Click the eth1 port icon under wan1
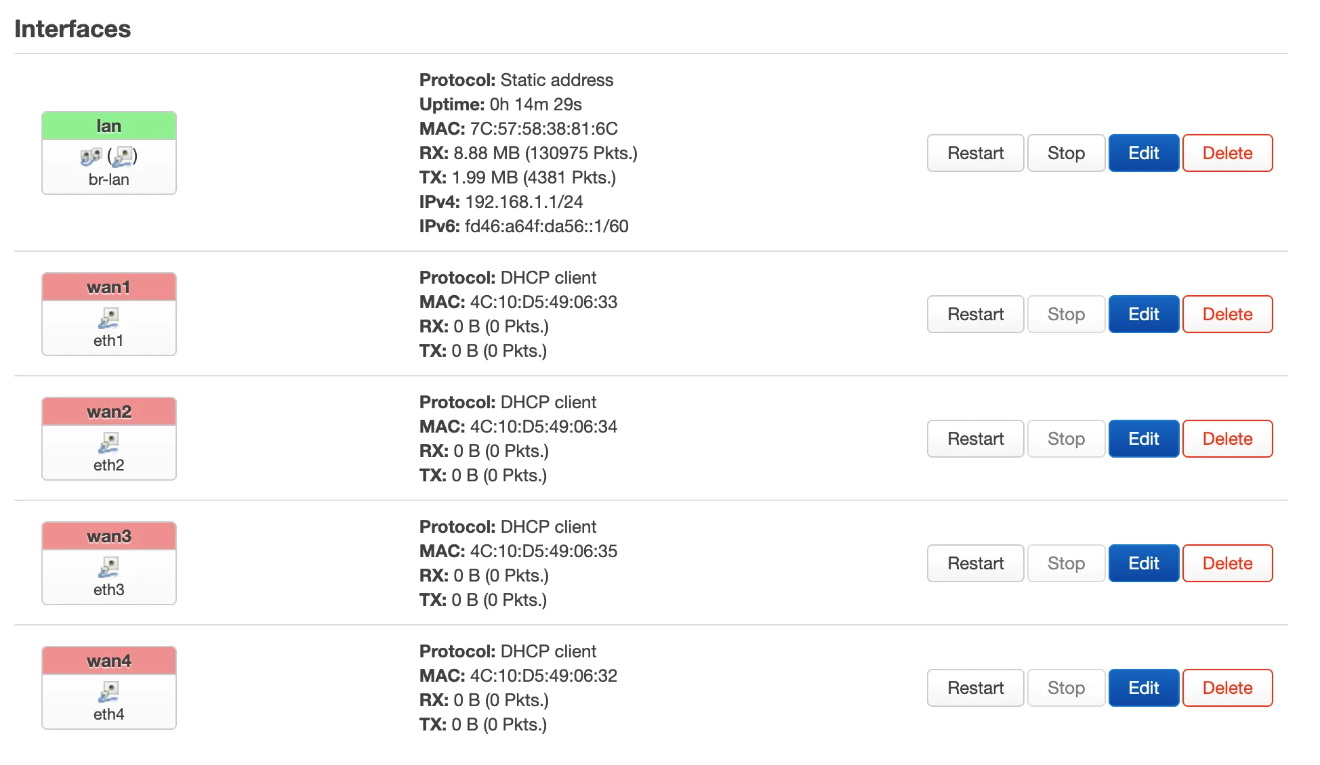Viewport: 1320px width, 765px height. [108, 318]
